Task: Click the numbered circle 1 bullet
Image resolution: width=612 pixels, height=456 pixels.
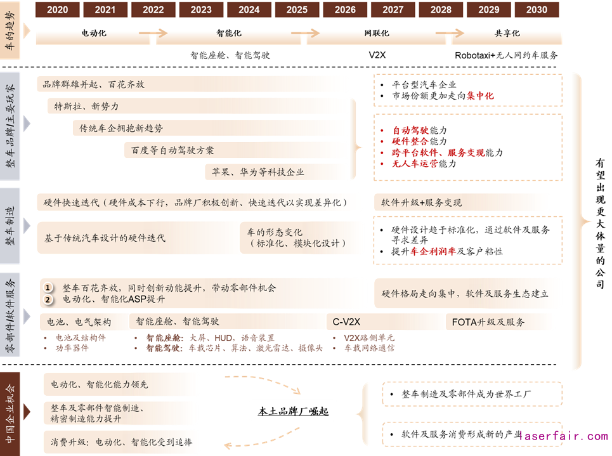Action: [x=48, y=287]
